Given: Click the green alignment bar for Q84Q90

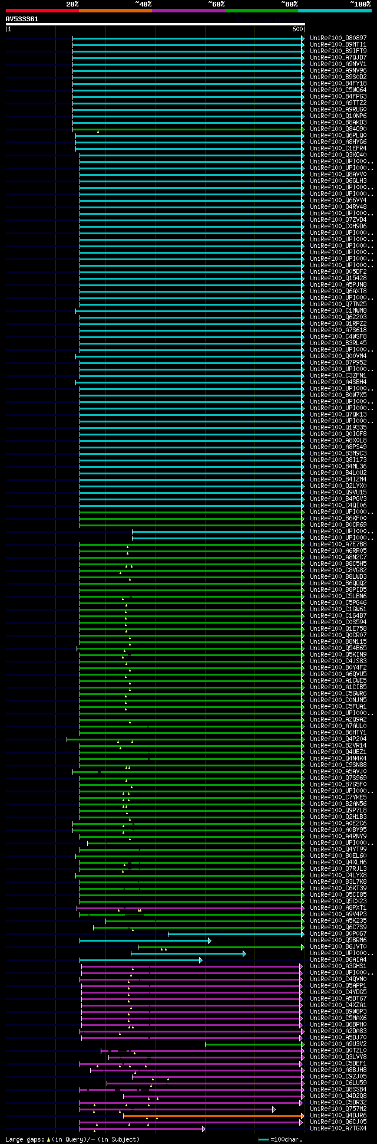Looking at the screenshot, I should pos(188,129).
